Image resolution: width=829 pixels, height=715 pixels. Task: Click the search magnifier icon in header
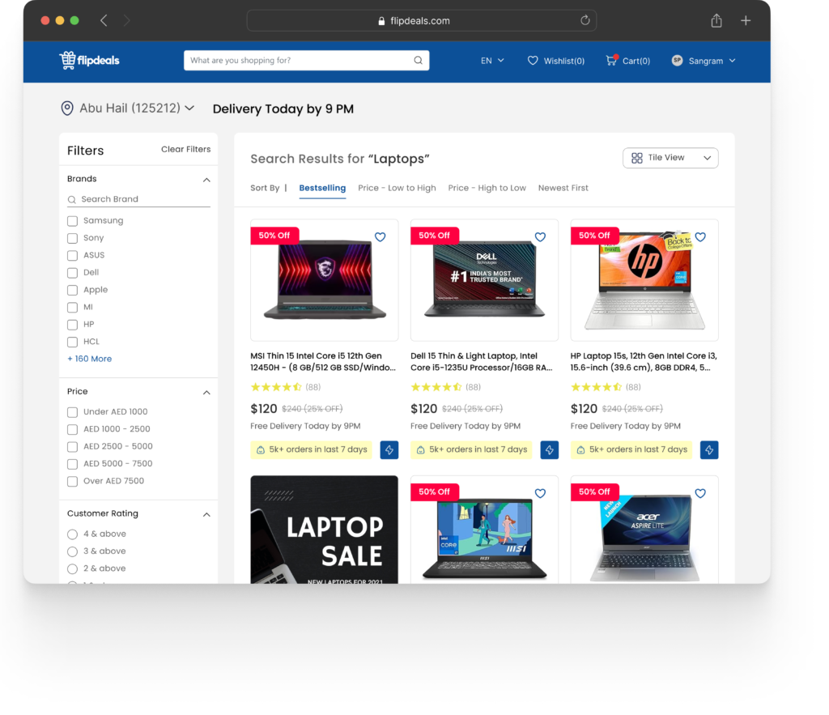(x=419, y=60)
